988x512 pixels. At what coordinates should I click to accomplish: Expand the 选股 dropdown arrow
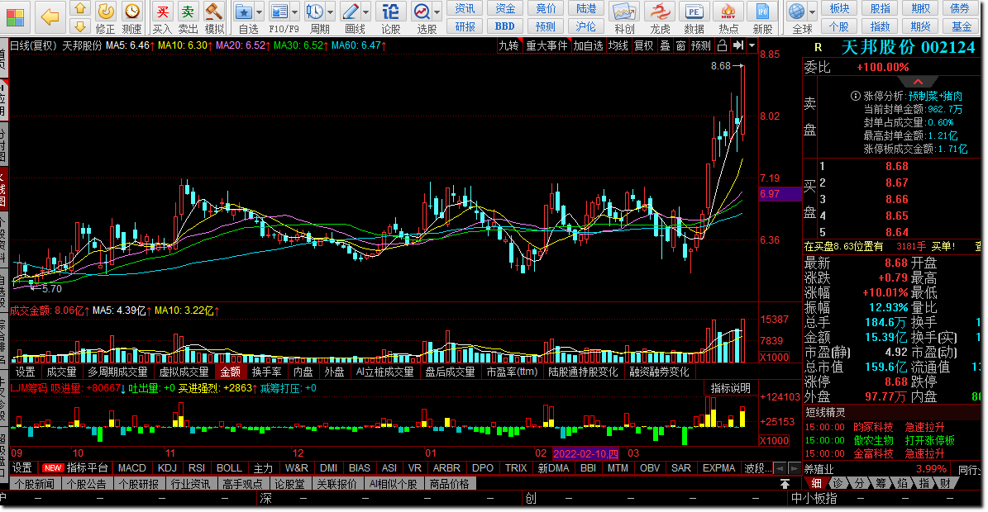[x=437, y=12]
